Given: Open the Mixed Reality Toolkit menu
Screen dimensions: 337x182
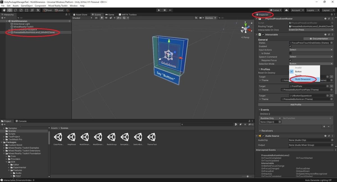Looking at the screenshot, I should 58,6.
